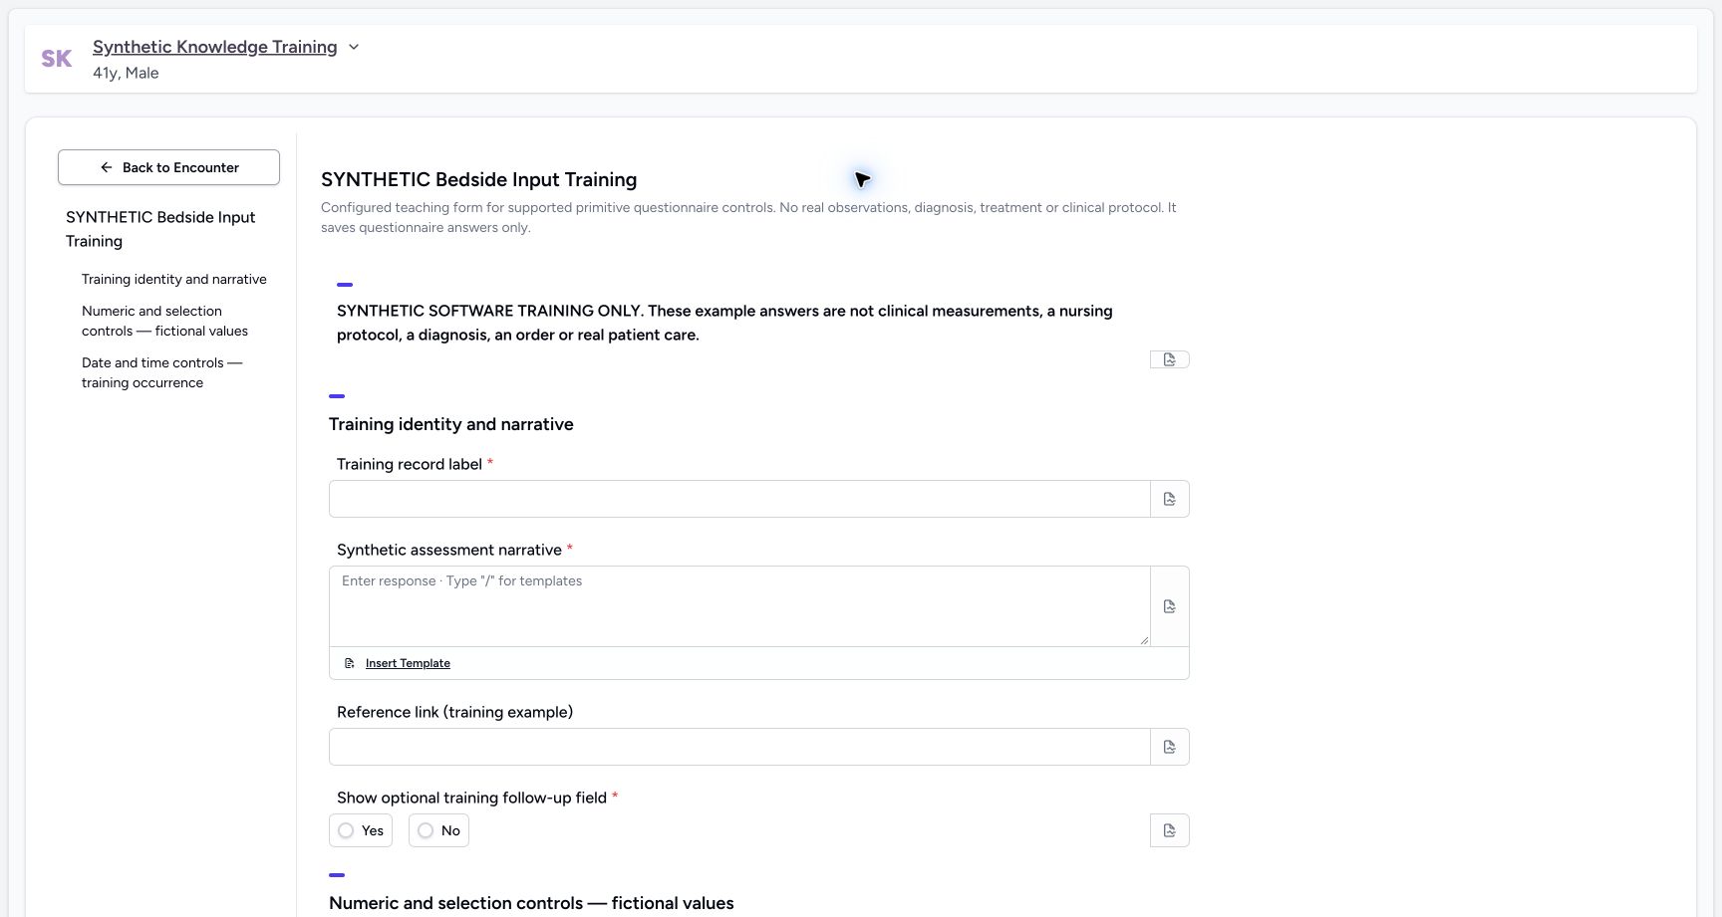Click the '41y, Male' patient details text
Screen dimensions: 1722x917
(126, 73)
